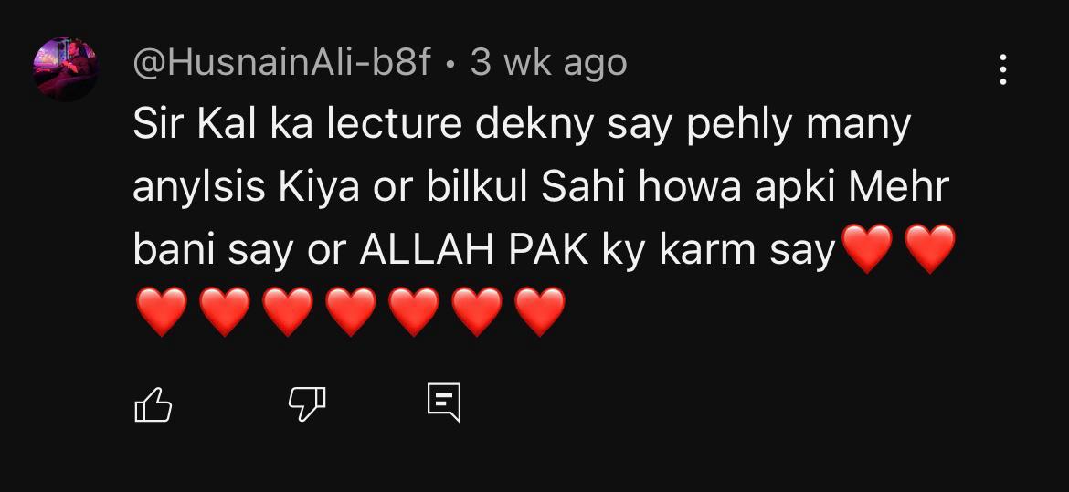Click the middle heart in the bottom row
This screenshot has width=1069, height=492.
tap(351, 311)
